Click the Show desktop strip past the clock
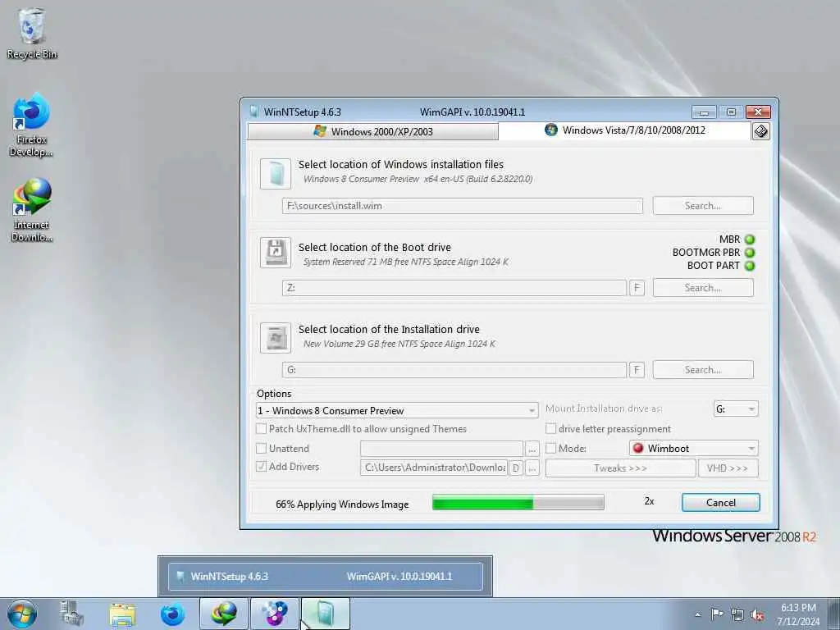This screenshot has width=840, height=630. point(834,614)
